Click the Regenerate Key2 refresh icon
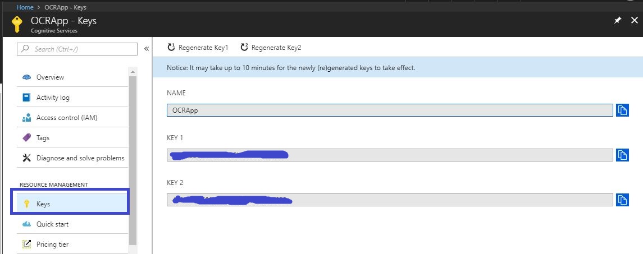 [244, 47]
